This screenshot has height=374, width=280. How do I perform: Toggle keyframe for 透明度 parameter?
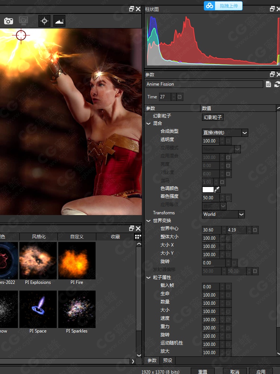click(228, 141)
